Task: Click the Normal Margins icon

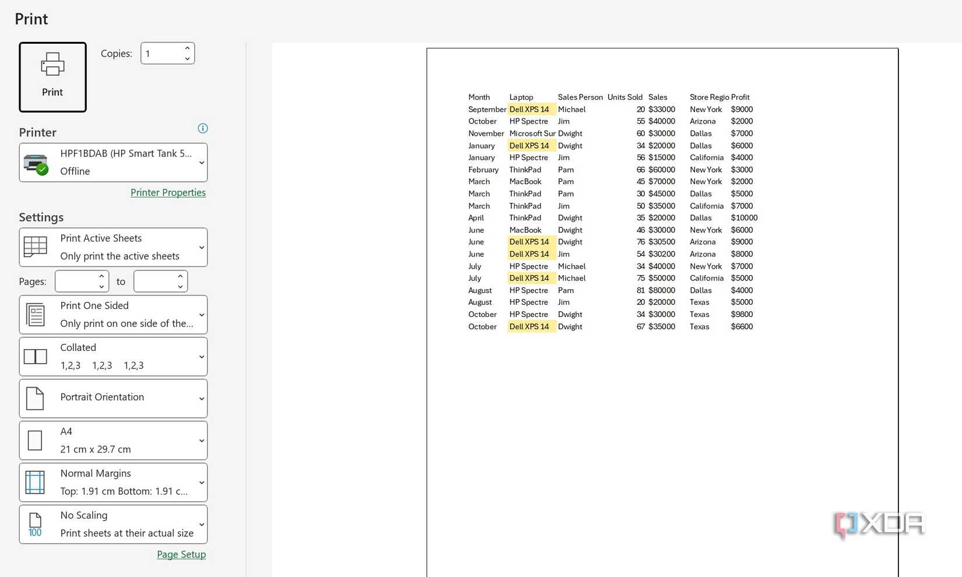Action: 35,483
